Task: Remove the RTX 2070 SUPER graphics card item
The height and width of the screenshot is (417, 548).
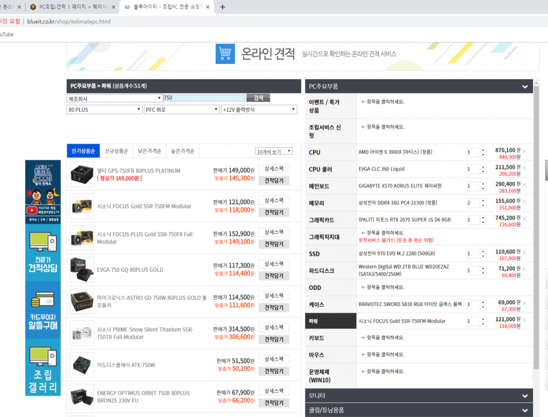Action: 524,218
